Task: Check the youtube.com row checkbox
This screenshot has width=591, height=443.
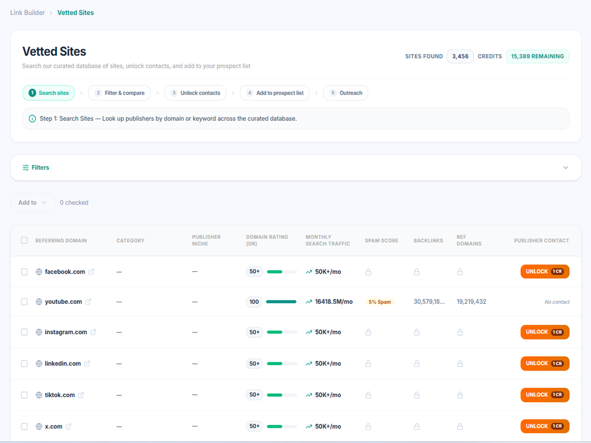Action: (x=24, y=302)
